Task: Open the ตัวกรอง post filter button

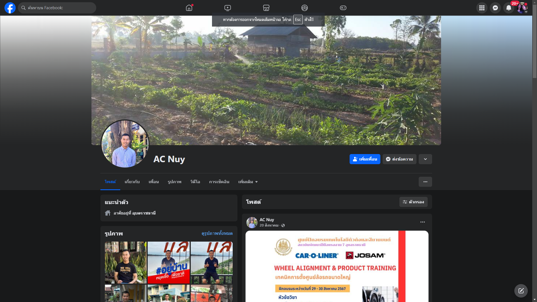Action: pos(413,202)
